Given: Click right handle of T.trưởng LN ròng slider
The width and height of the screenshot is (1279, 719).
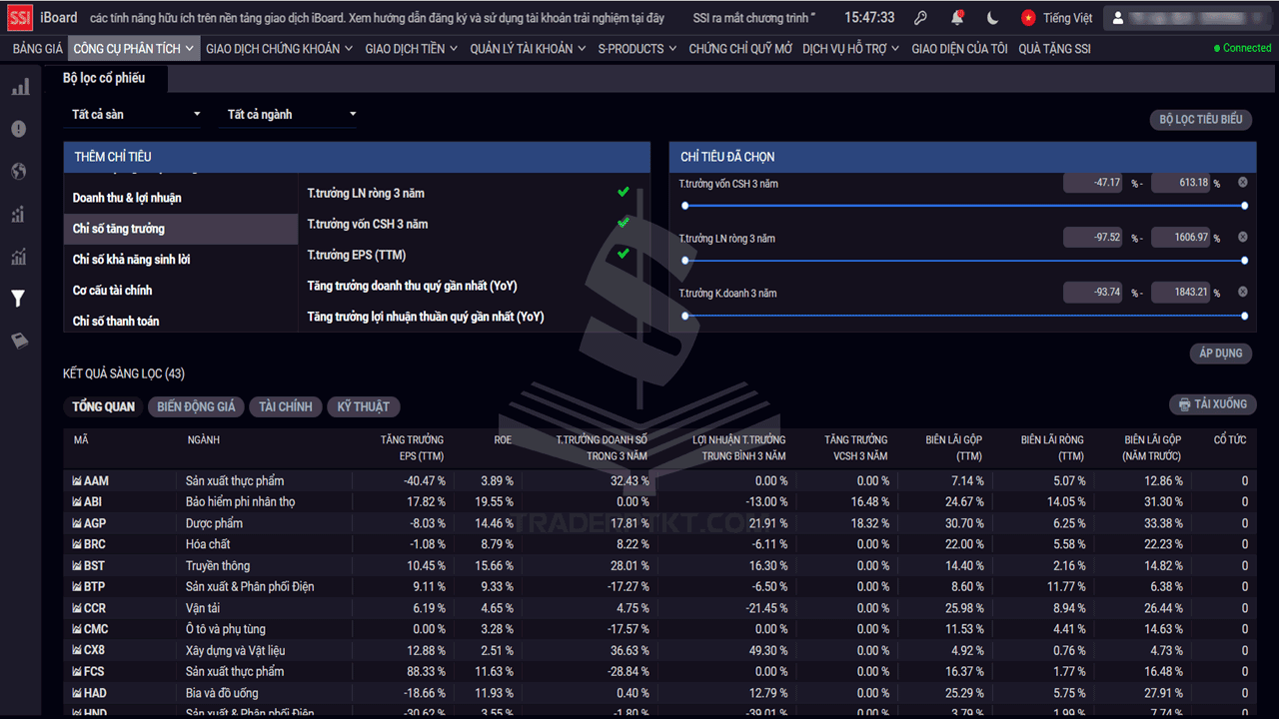Looking at the screenshot, I should pyautogui.click(x=1244, y=261).
